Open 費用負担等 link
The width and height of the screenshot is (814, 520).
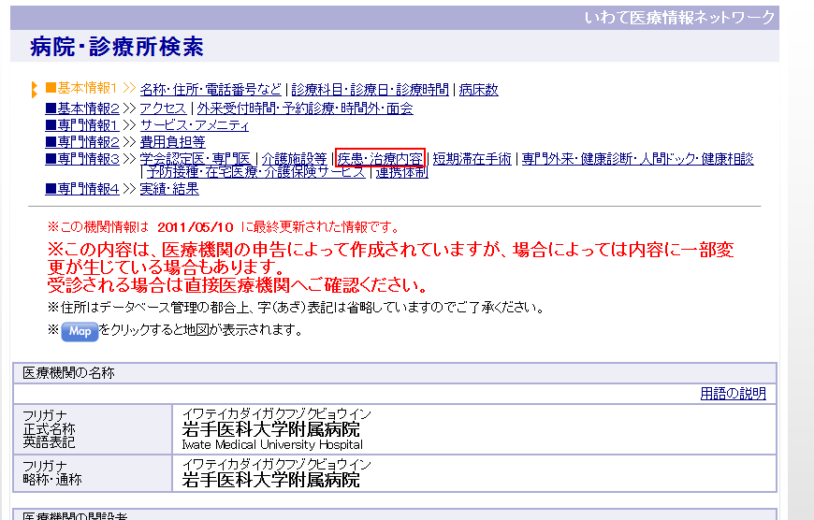coord(173,141)
